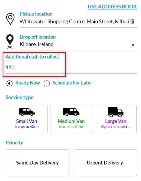Choose Same Day Delivery priority
The height and width of the screenshot is (181, 141).
[37, 163]
